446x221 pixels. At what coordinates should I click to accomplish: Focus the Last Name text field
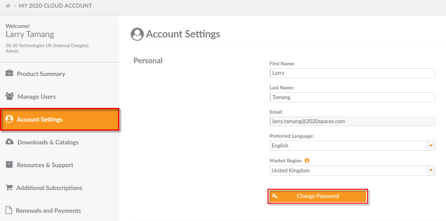point(352,97)
